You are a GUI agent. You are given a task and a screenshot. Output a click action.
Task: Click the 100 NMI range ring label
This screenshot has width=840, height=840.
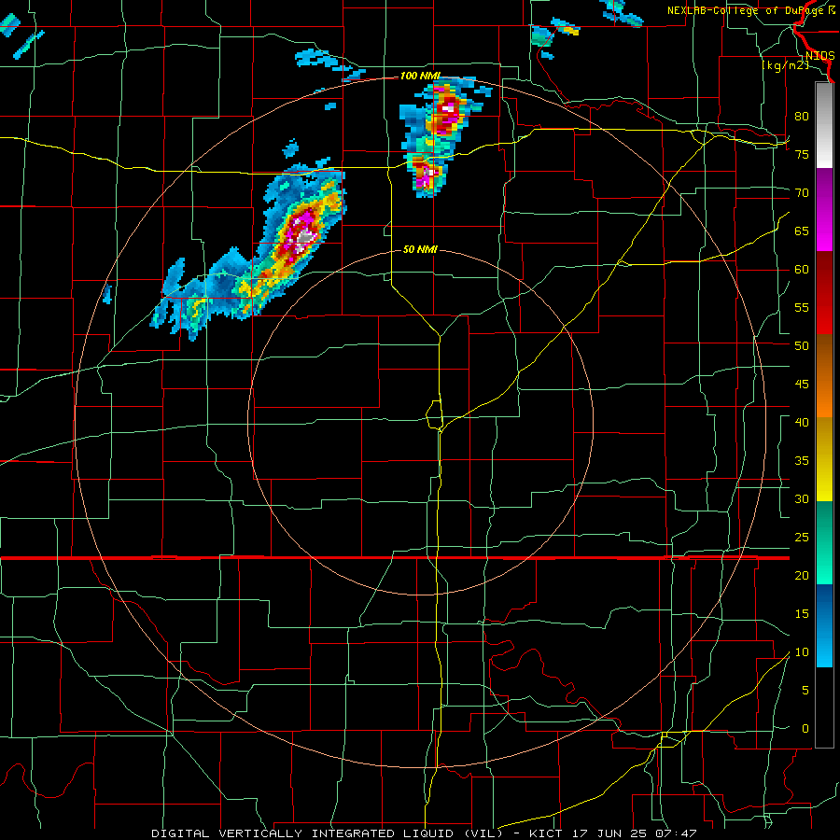click(x=420, y=77)
